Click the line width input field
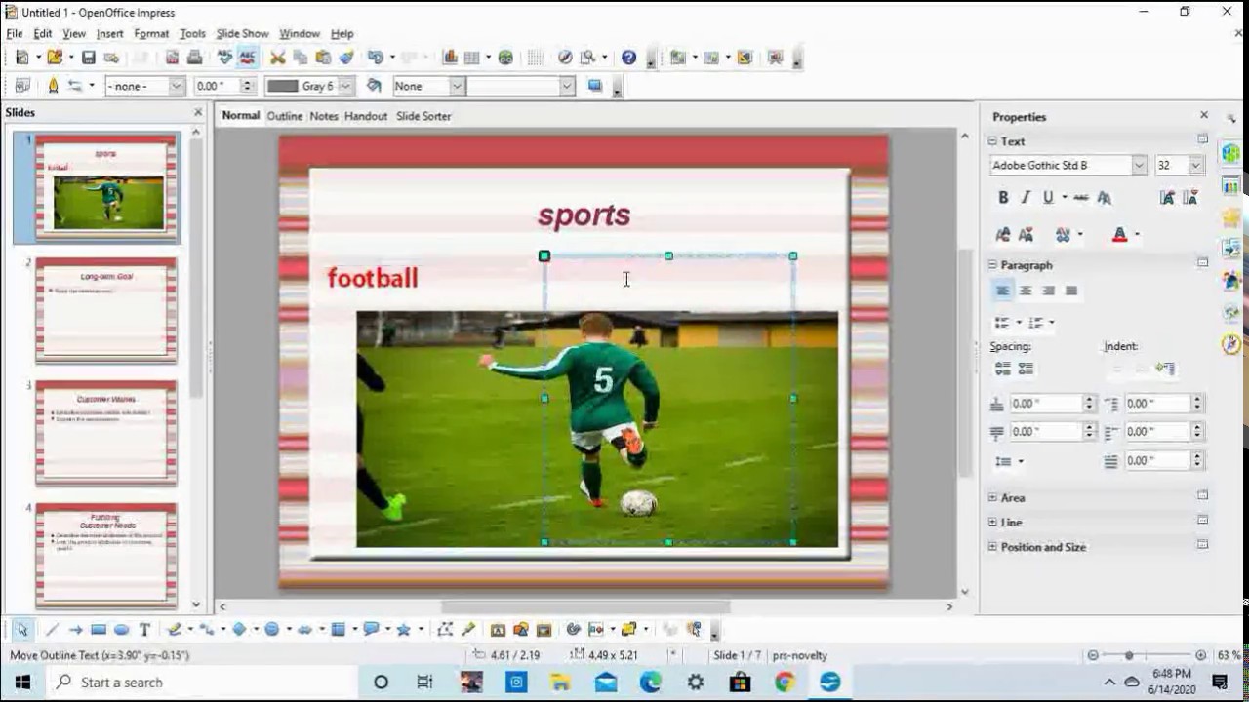Screen dimensions: 1249x702 click(x=217, y=86)
